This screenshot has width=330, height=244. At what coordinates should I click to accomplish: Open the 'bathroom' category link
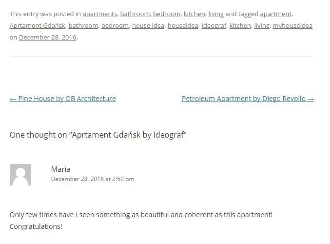[135, 14]
